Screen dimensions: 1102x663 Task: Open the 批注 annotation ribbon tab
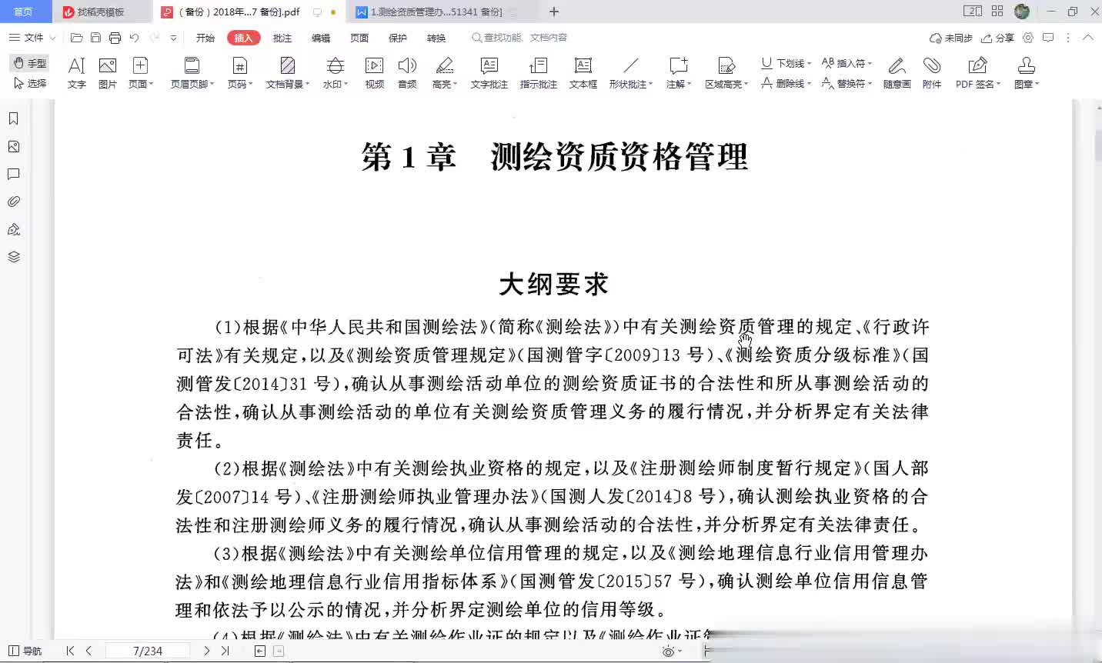(x=282, y=38)
